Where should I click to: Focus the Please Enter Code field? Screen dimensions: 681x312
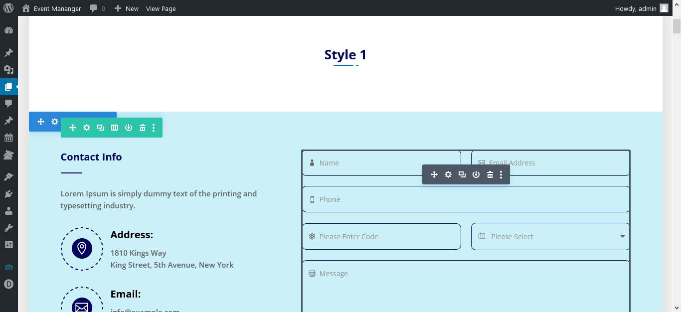click(381, 236)
